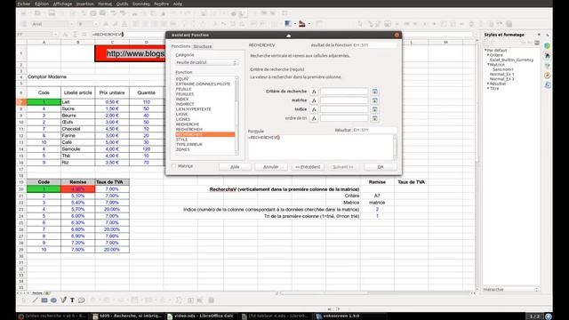Click the sidebar settings wrench icon
Screen dimensions: 569x320
pos(548,35)
